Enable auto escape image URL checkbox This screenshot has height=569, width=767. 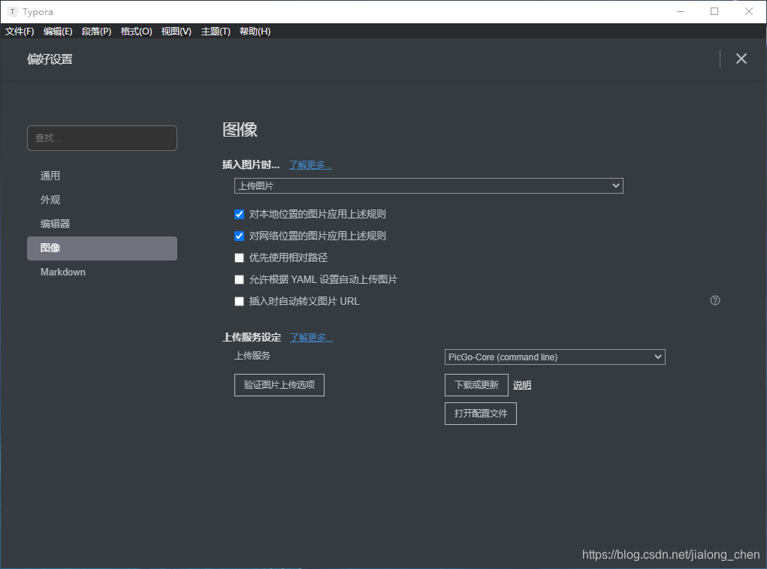239,301
